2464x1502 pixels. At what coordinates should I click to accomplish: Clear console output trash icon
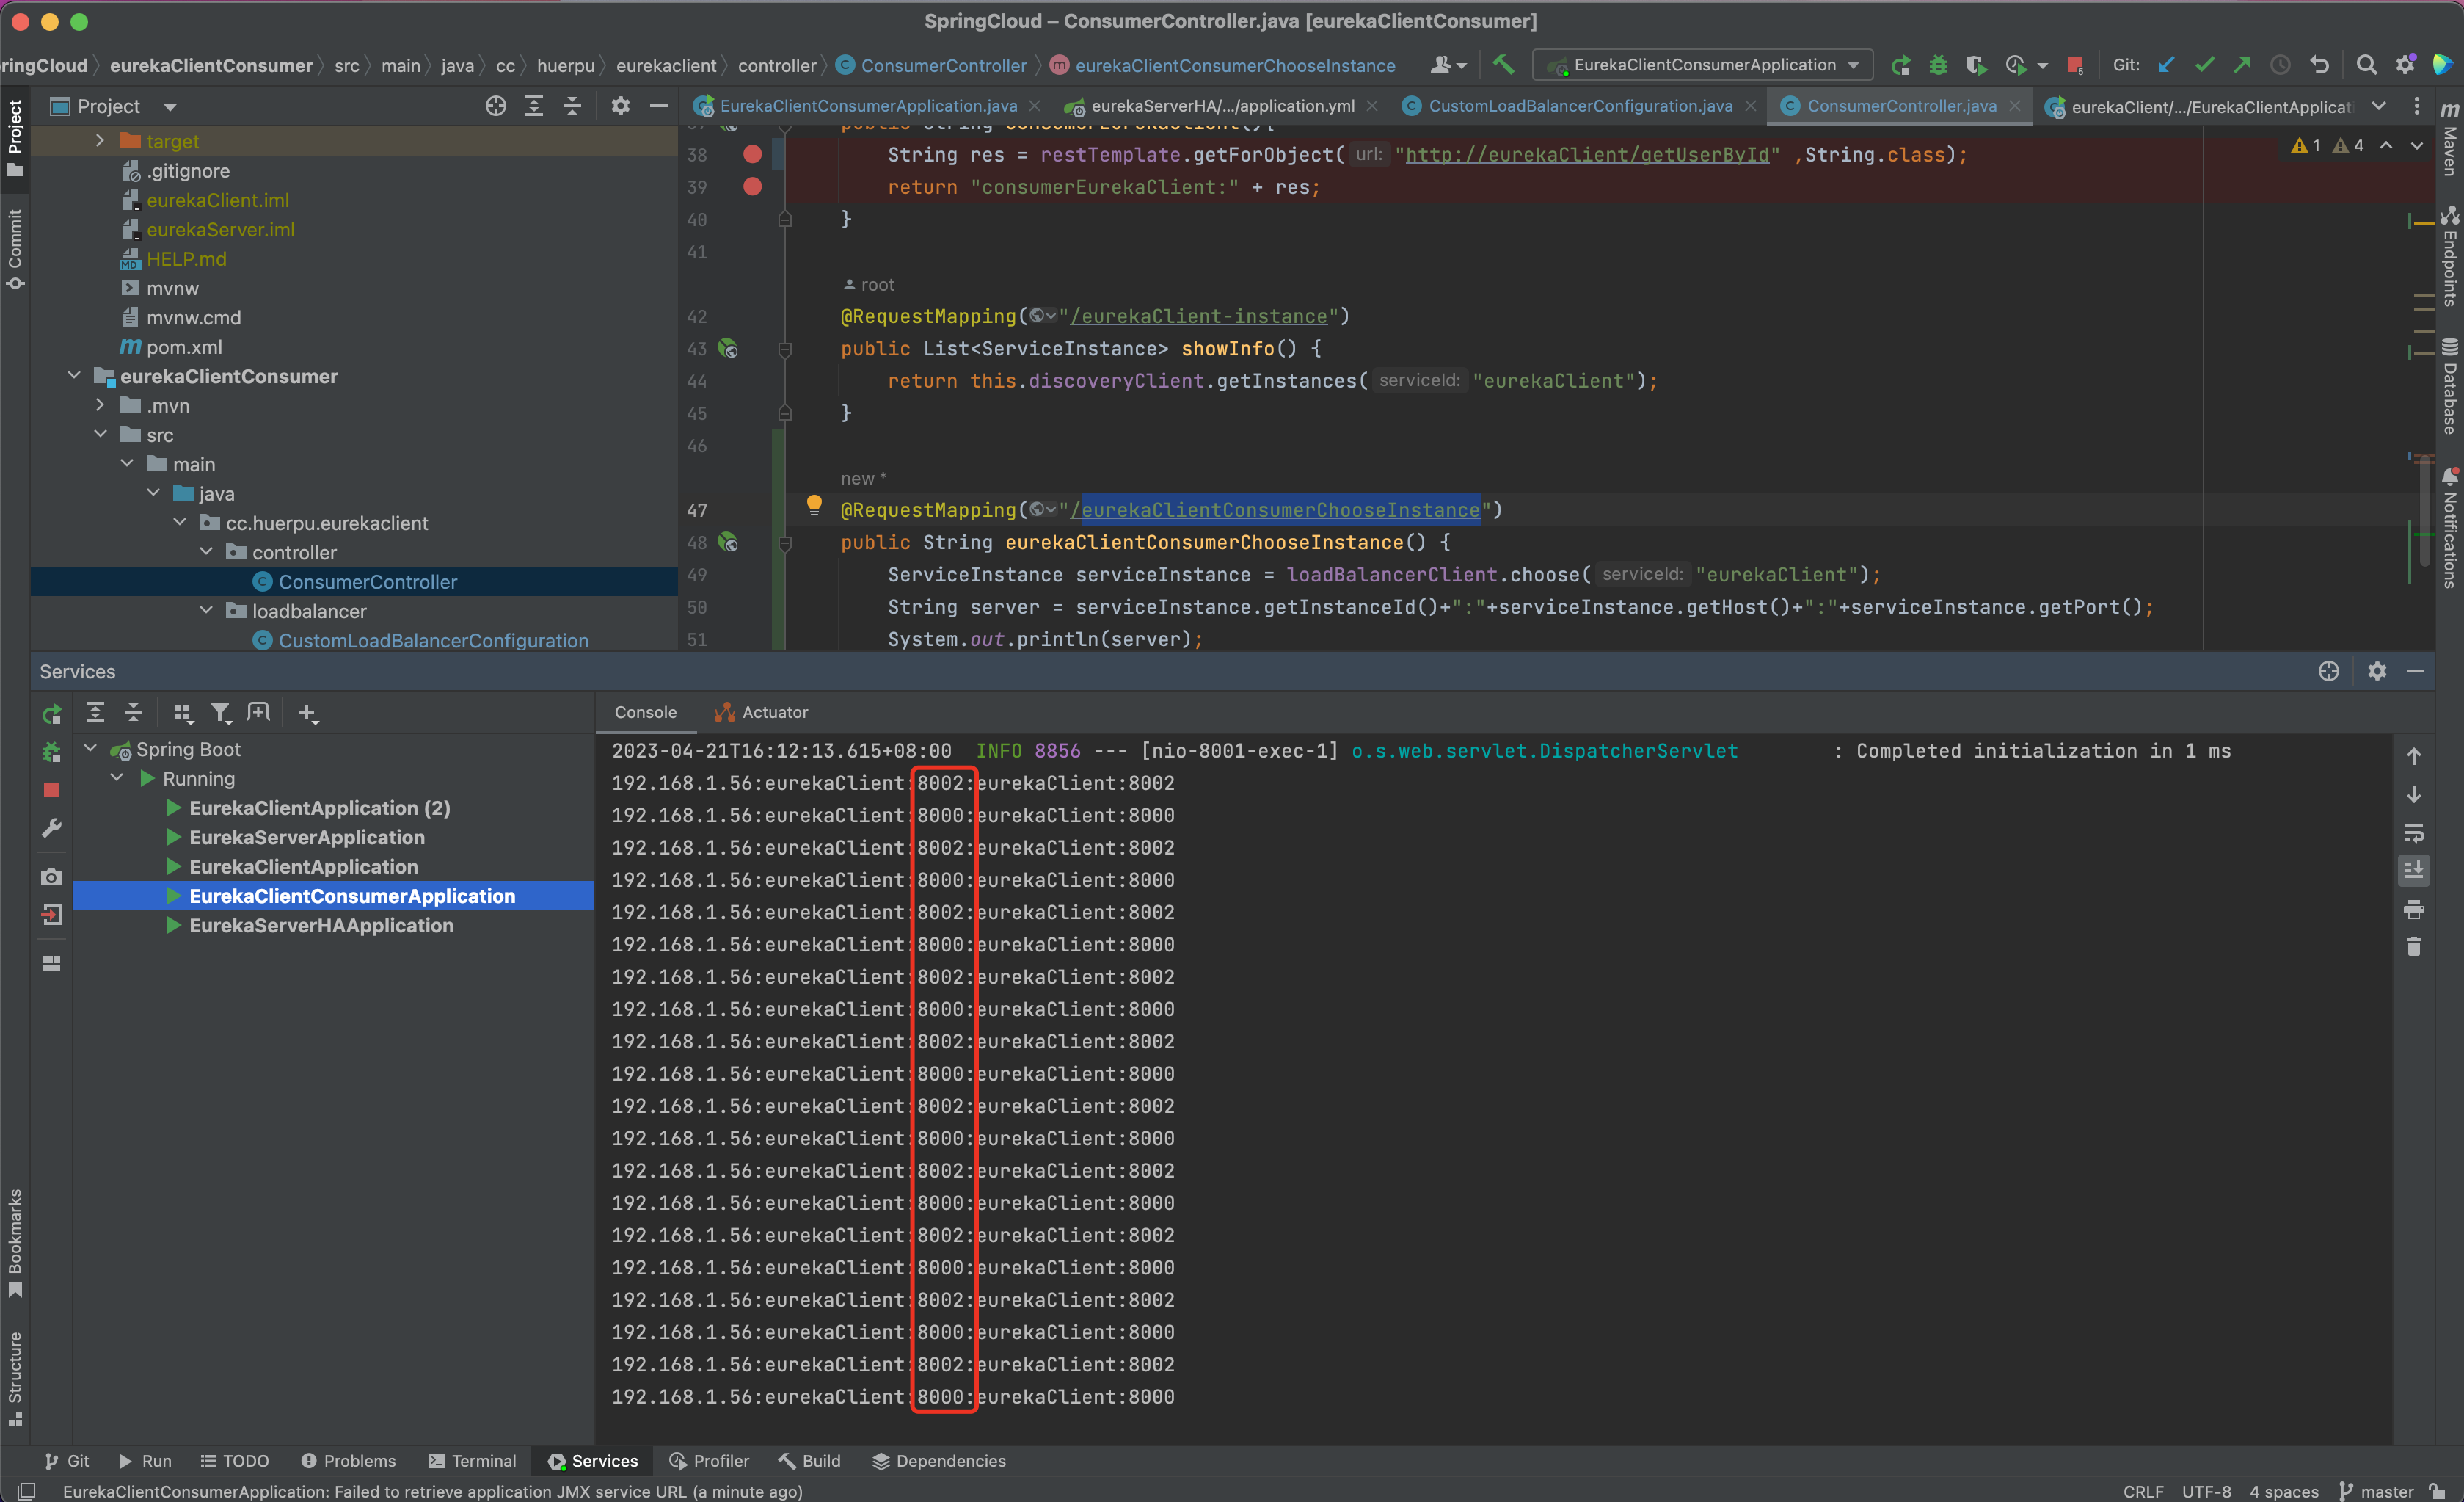(2413, 946)
